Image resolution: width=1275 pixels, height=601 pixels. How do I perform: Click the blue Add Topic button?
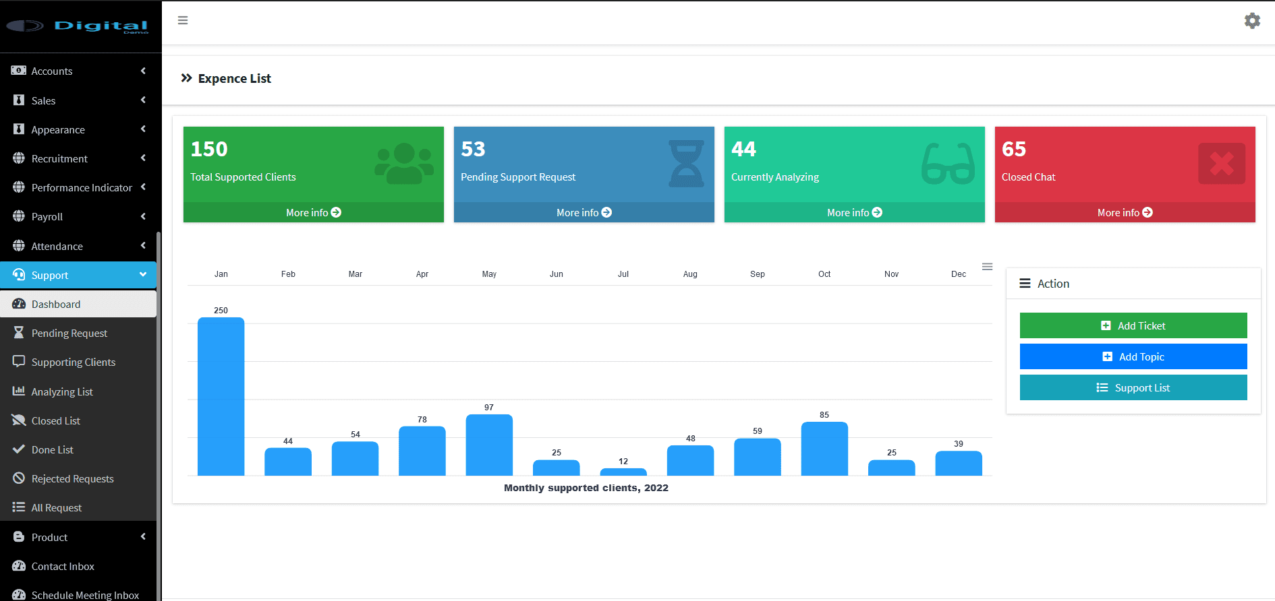click(x=1133, y=356)
